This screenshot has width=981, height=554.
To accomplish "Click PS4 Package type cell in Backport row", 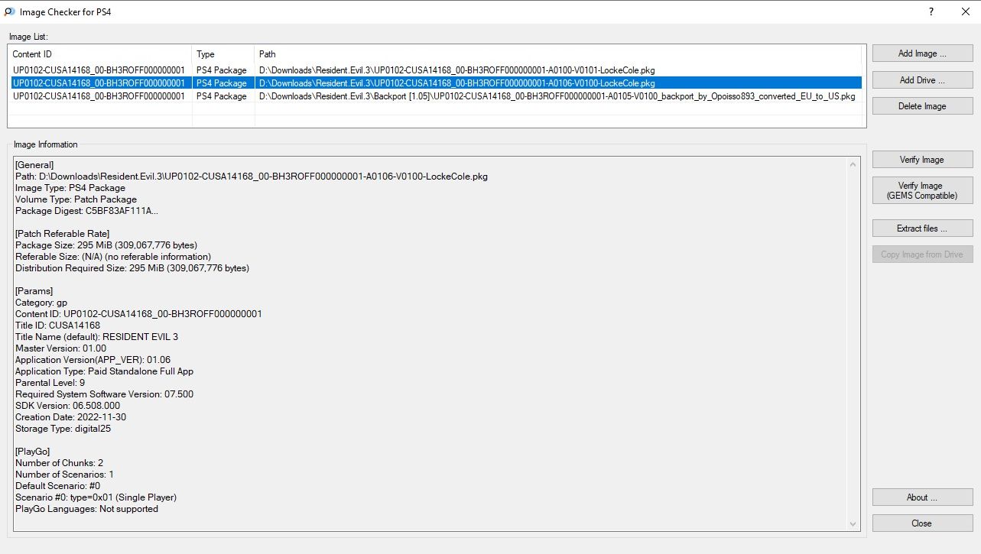I will 222,96.
